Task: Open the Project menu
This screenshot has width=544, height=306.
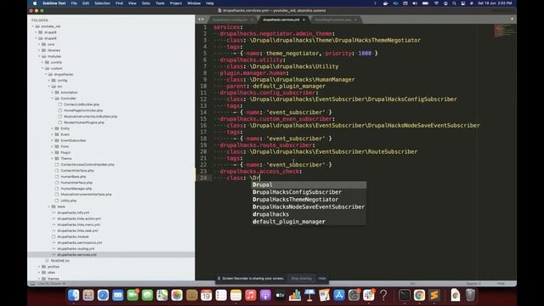Action: coord(176,3)
